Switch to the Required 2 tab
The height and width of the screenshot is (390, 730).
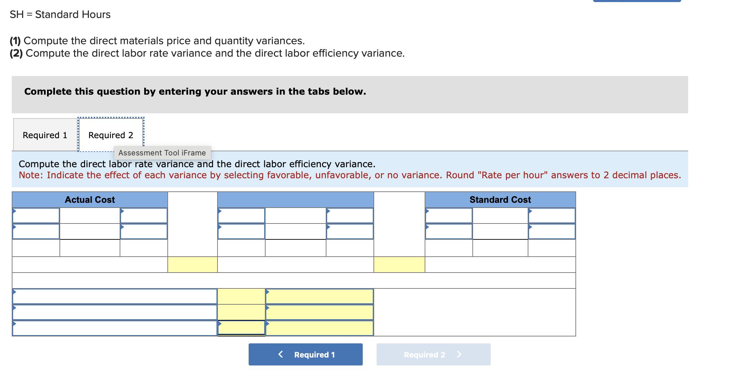[x=111, y=135]
